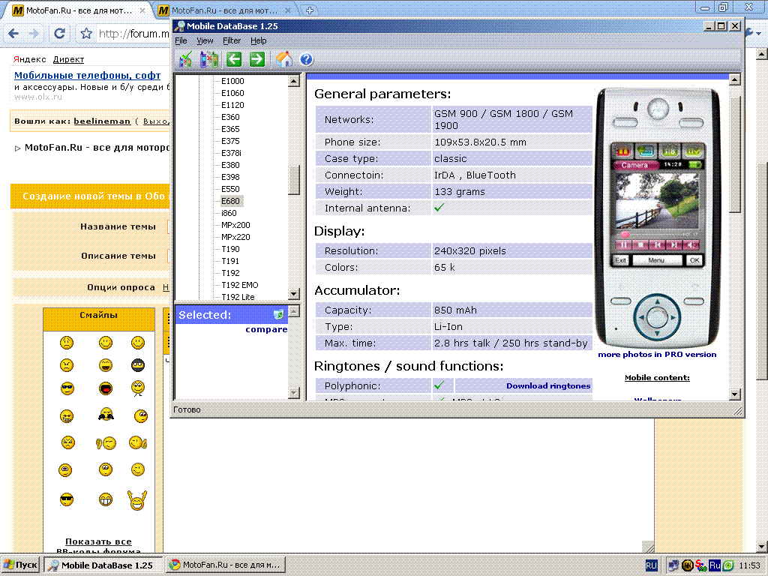Select E365 in the phone model tree
The image size is (768, 576).
point(230,129)
